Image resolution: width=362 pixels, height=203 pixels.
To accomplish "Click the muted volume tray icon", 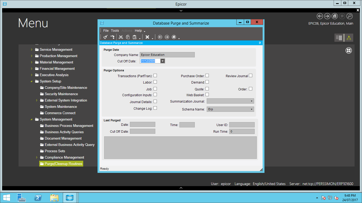I will (x=336, y=198).
